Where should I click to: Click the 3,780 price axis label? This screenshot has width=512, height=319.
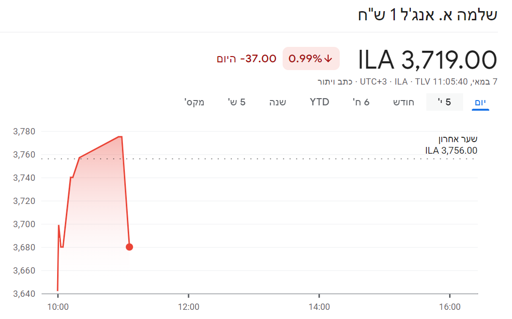(x=24, y=131)
